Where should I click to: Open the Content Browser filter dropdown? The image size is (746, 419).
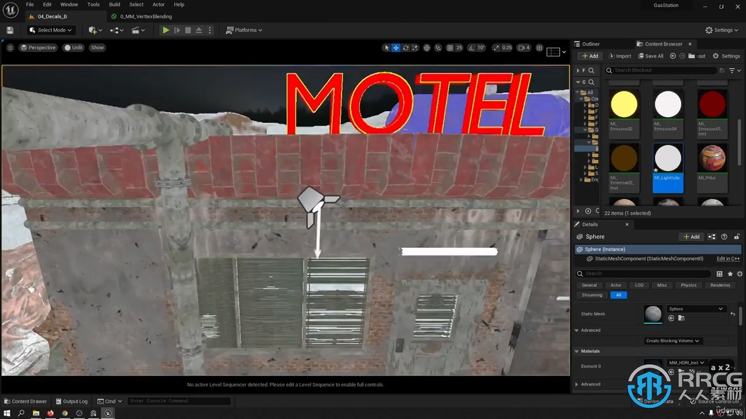coord(734,70)
